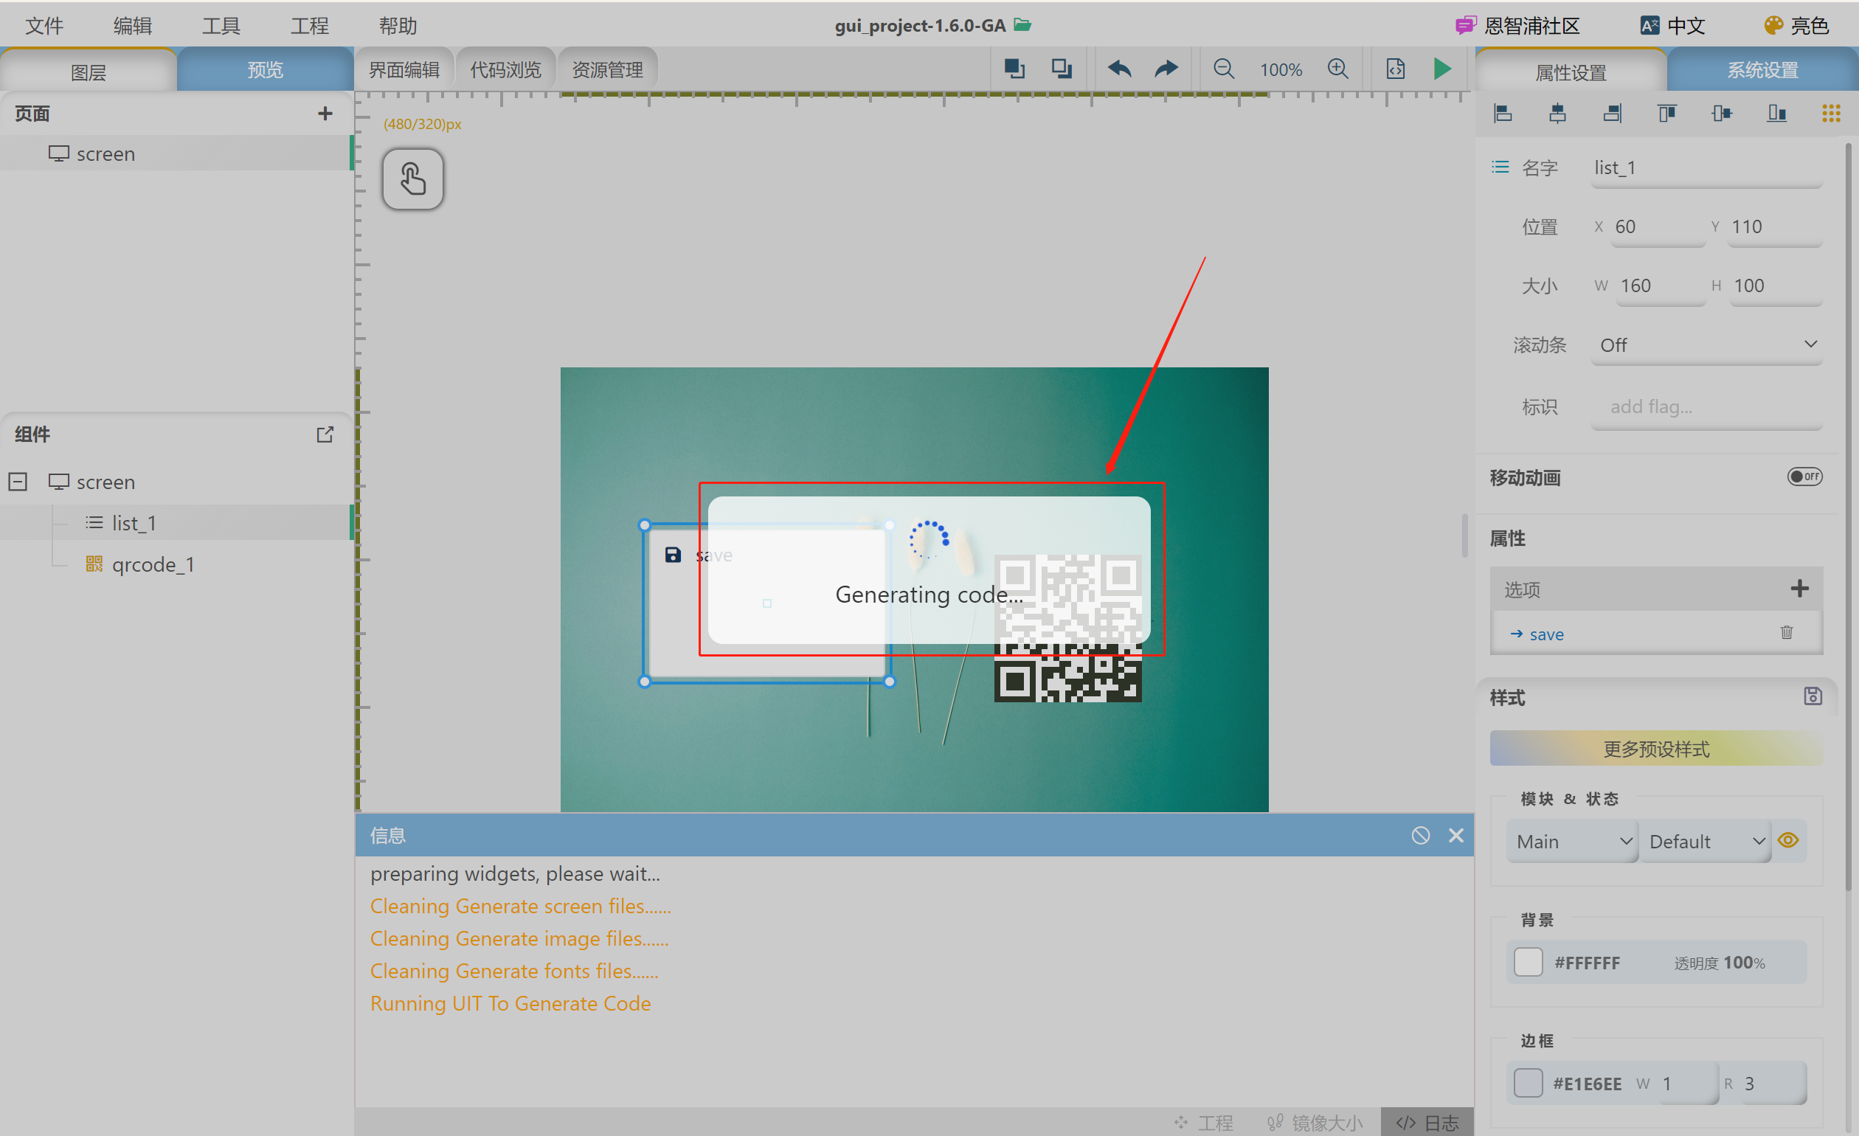The height and width of the screenshot is (1136, 1859).
Task: Open the Main module dropdown
Action: pyautogui.click(x=1571, y=840)
